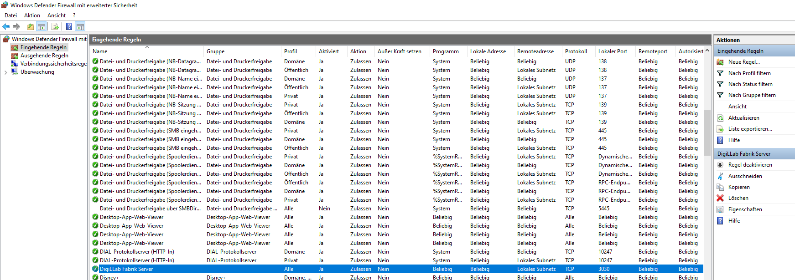Open the ? help menu
Screen dimensions: 795x280
coord(74,15)
